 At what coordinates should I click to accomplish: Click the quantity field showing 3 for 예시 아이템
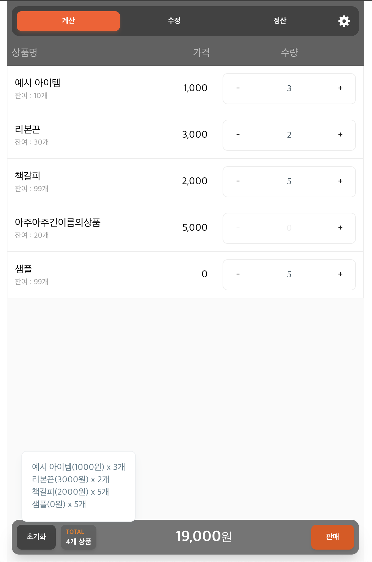289,88
